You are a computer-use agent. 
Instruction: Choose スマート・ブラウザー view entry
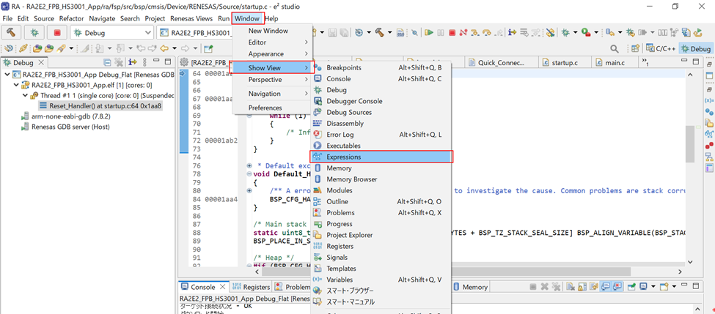pos(381,291)
